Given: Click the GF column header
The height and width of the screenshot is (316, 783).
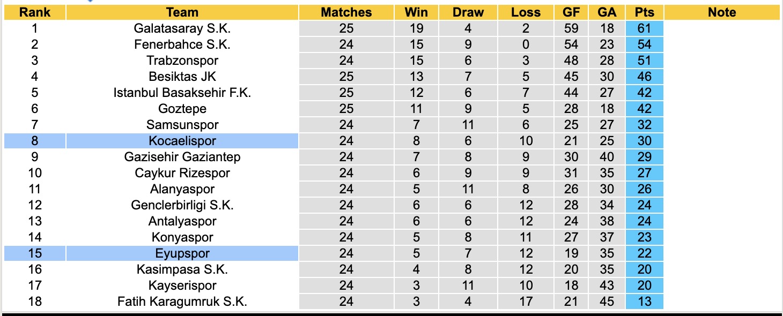Looking at the screenshot, I should pos(571,12).
